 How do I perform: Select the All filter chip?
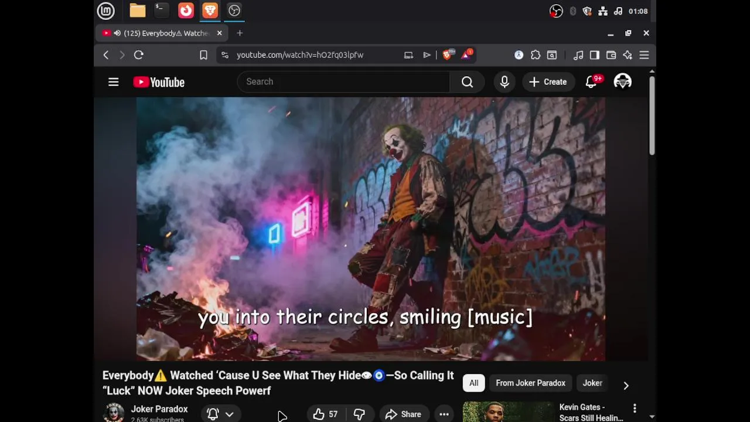(473, 383)
